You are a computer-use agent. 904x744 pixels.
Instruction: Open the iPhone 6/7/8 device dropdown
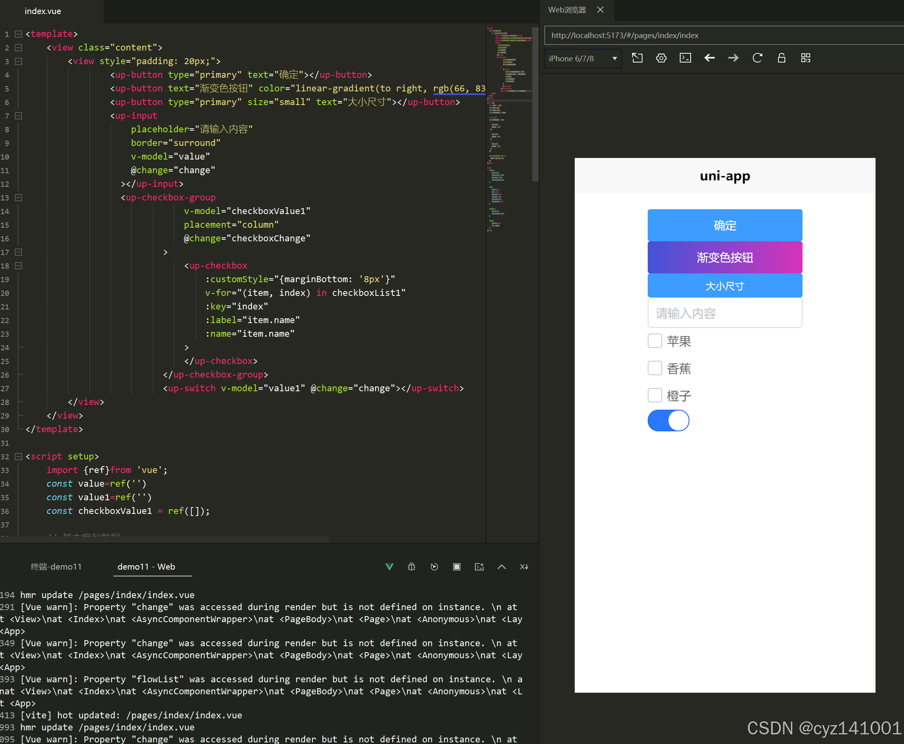[x=582, y=58]
